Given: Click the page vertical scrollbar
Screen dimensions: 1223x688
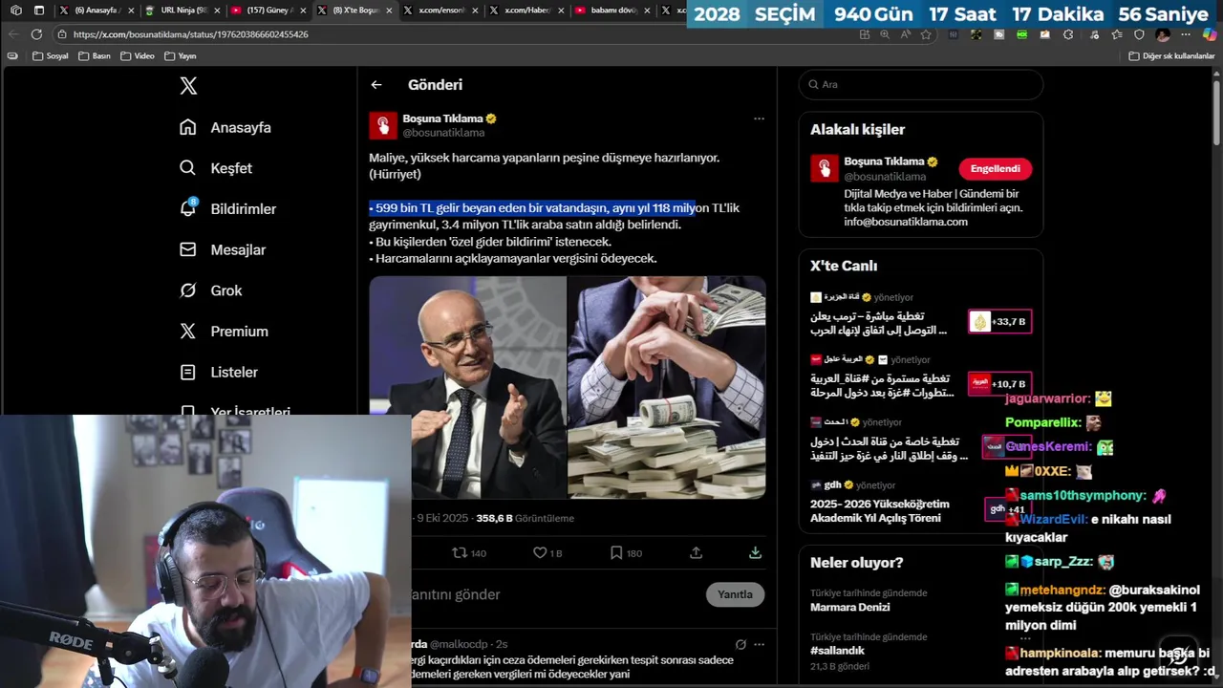Looking at the screenshot, I should tap(1216, 113).
